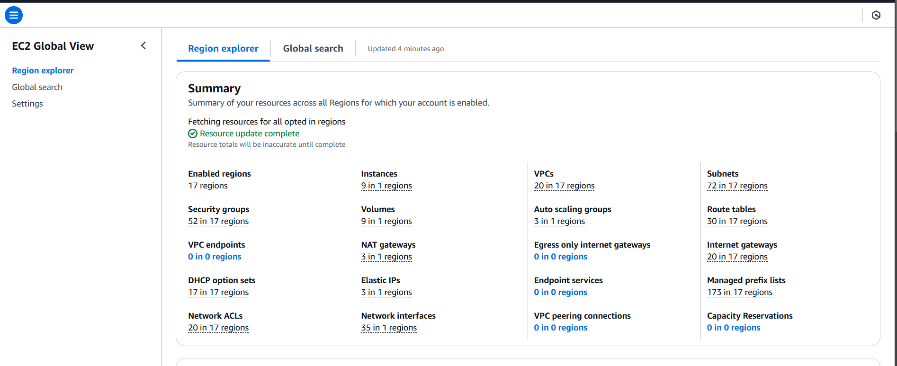This screenshot has height=366, width=897.
Task: Click the EC2 Global View title
Action: (53, 46)
